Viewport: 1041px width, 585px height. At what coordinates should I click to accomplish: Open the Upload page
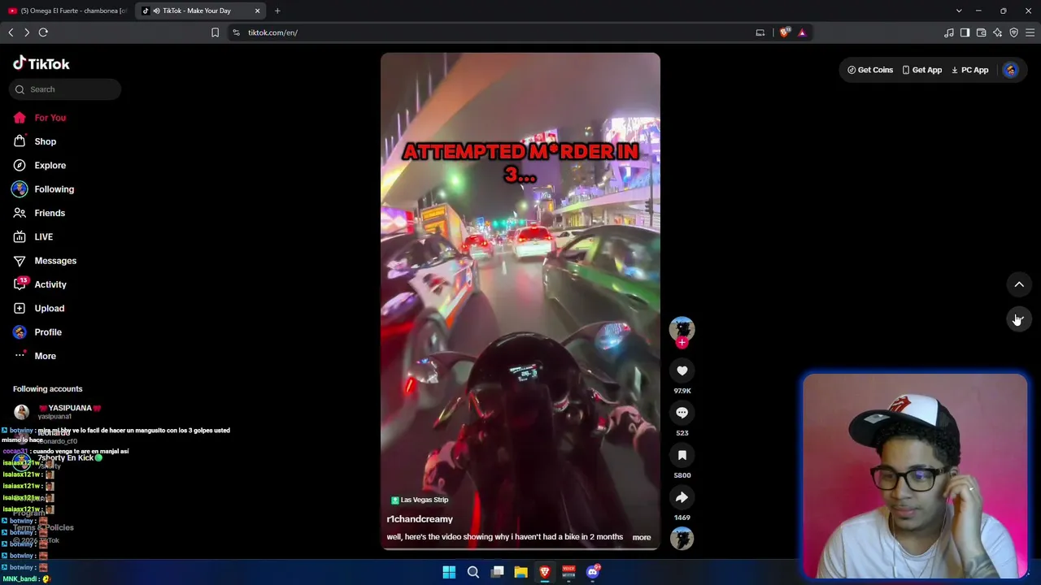pos(39,308)
